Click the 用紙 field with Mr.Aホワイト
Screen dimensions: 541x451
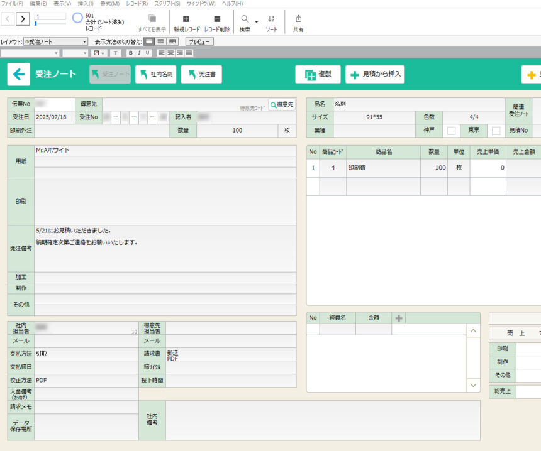click(165, 151)
